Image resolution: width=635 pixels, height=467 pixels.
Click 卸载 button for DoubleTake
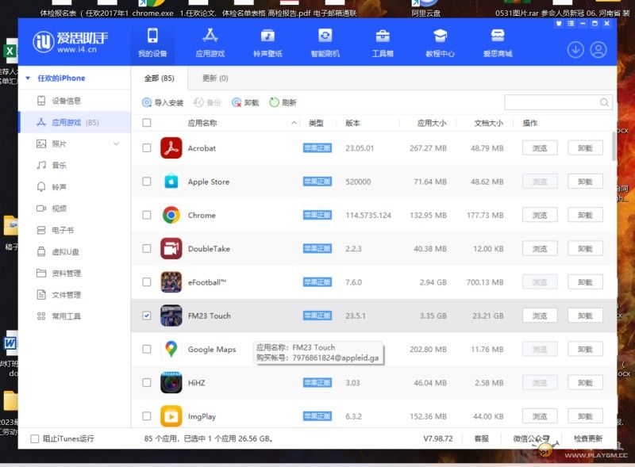click(x=585, y=248)
